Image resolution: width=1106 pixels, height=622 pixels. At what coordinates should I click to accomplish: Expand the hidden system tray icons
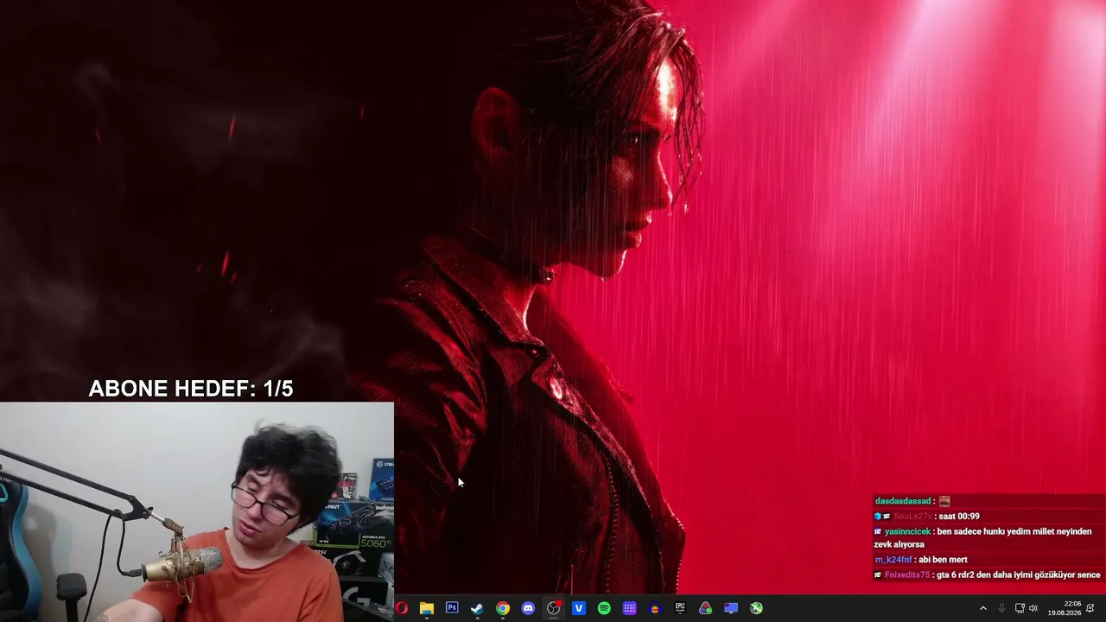[982, 608]
